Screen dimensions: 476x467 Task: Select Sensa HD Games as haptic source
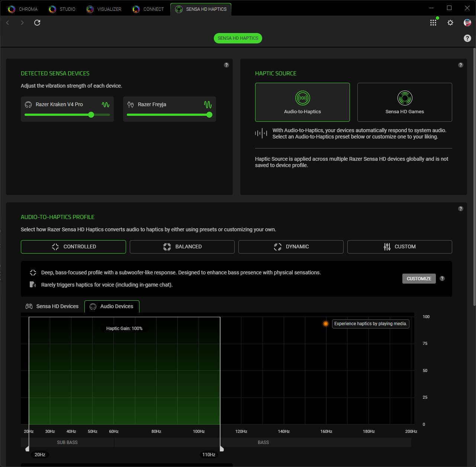tap(405, 102)
